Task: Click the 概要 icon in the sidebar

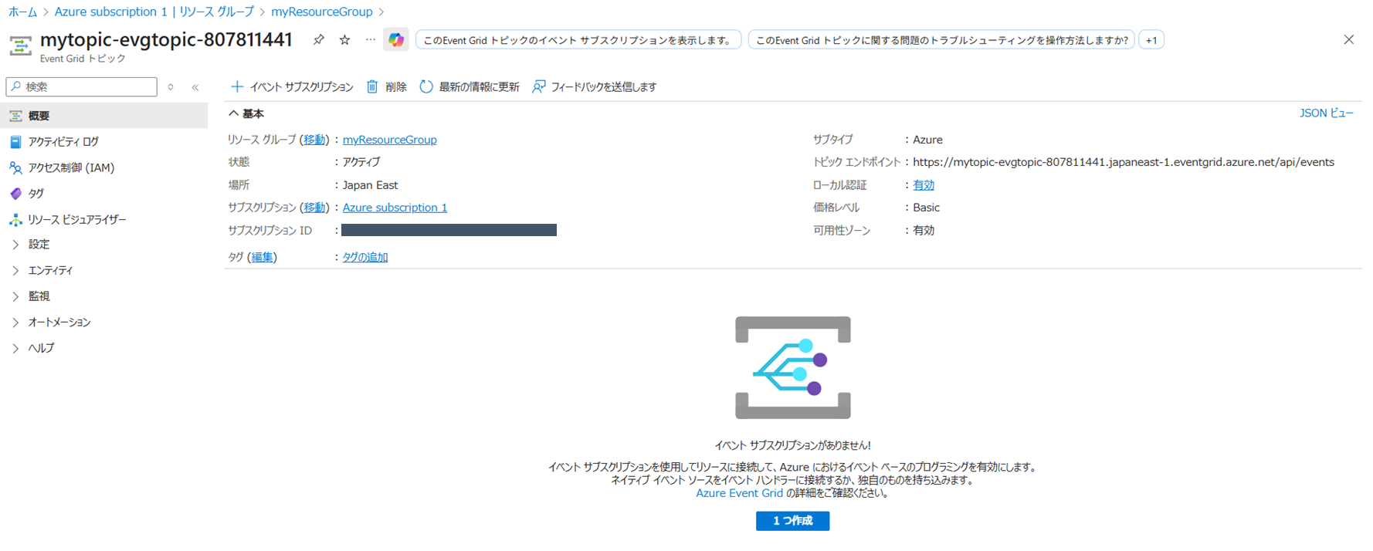Action: tap(15, 116)
